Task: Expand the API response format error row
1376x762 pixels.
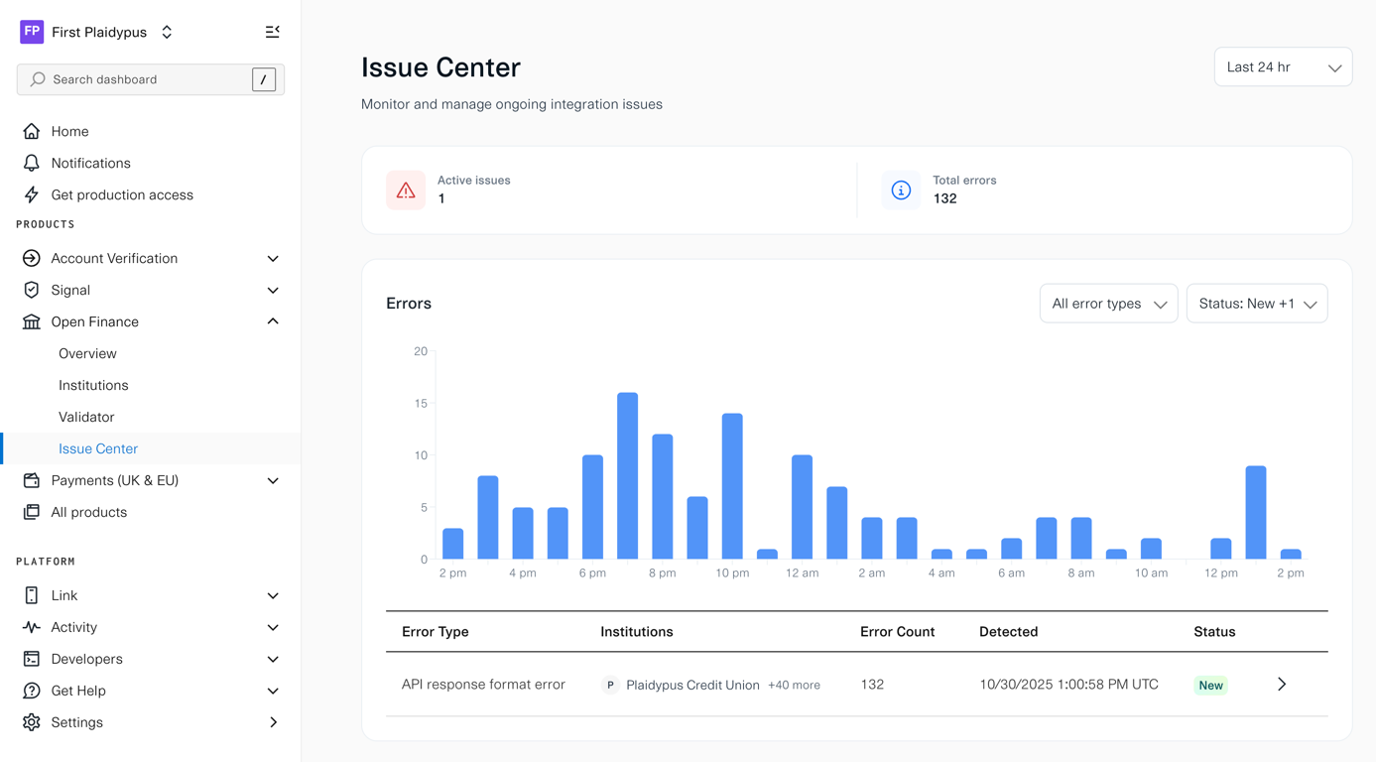Action: coord(1281,684)
